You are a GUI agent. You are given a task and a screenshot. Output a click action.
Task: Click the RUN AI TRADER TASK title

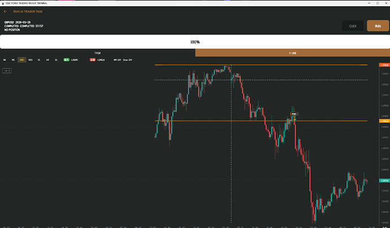[x=28, y=11]
